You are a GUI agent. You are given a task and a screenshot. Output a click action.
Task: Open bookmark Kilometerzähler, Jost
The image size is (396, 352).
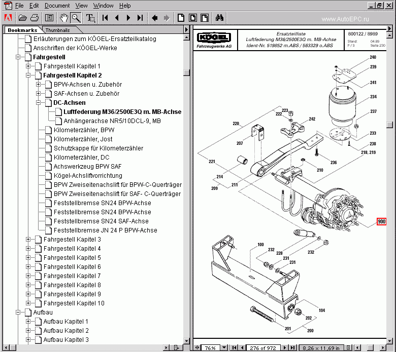tap(83, 139)
